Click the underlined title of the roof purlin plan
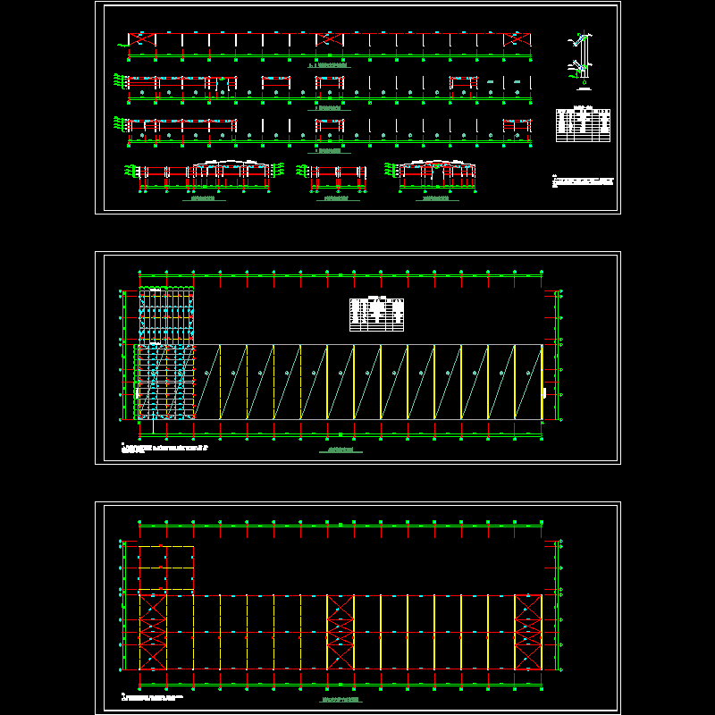715x715 pixels. pos(341,450)
